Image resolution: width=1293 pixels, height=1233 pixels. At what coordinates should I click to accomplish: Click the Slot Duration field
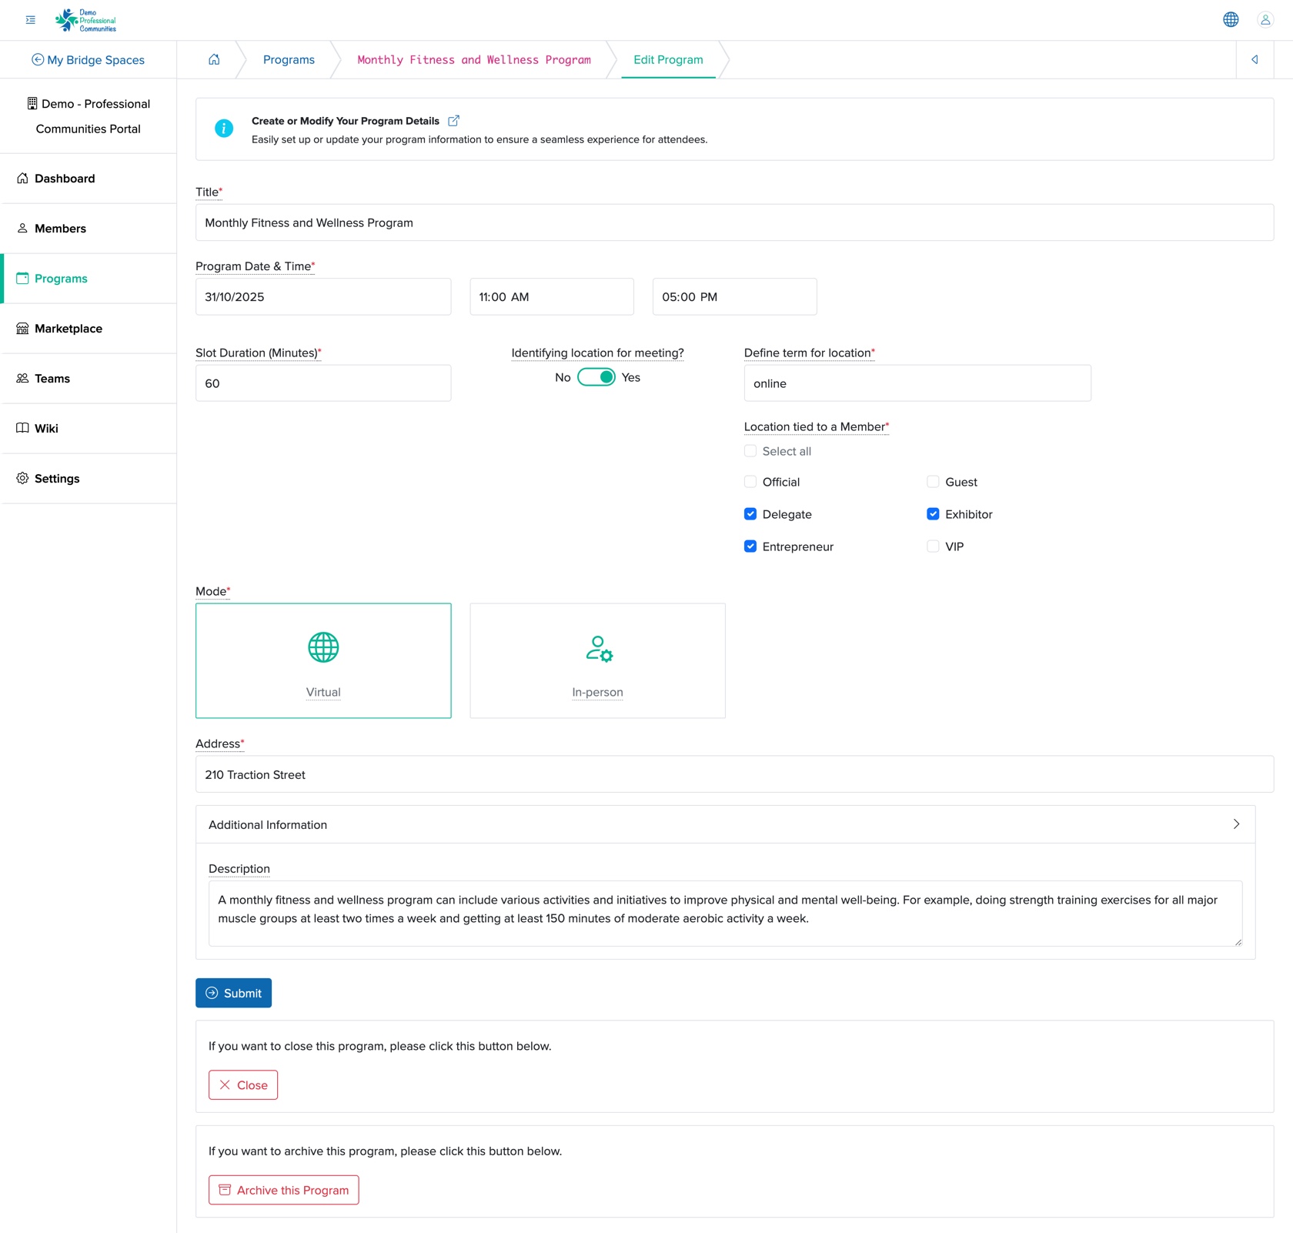(x=323, y=383)
